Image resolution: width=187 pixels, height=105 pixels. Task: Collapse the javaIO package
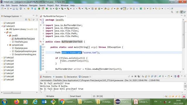8,36
